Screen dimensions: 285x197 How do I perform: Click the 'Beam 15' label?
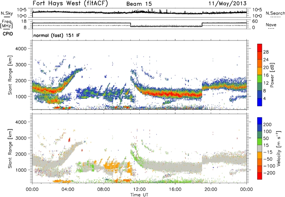coord(139,4)
